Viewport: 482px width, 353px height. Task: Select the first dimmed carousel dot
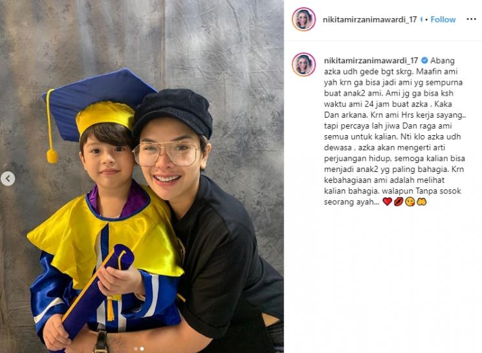[x=136, y=348]
